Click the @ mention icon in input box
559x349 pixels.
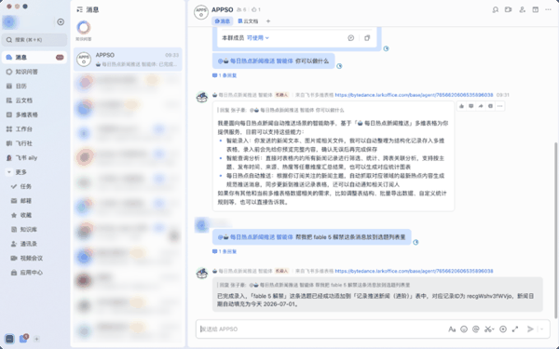475,329
